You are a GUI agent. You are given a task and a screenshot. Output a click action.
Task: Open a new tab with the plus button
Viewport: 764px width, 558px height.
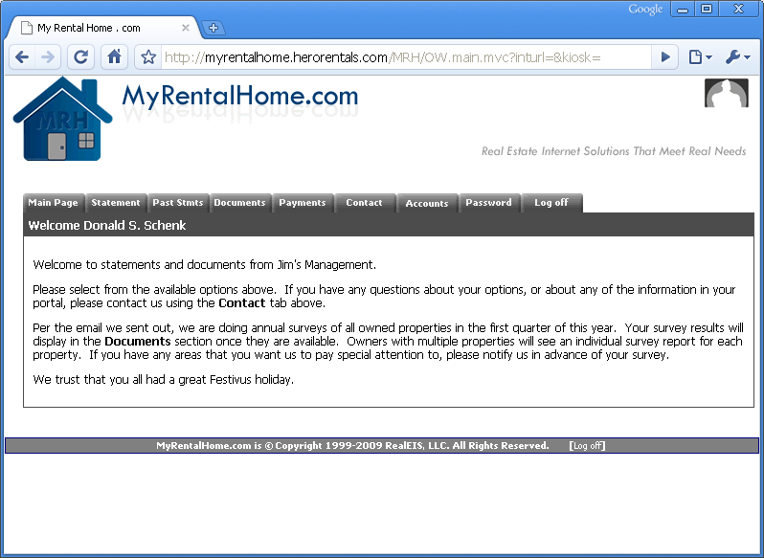[213, 28]
